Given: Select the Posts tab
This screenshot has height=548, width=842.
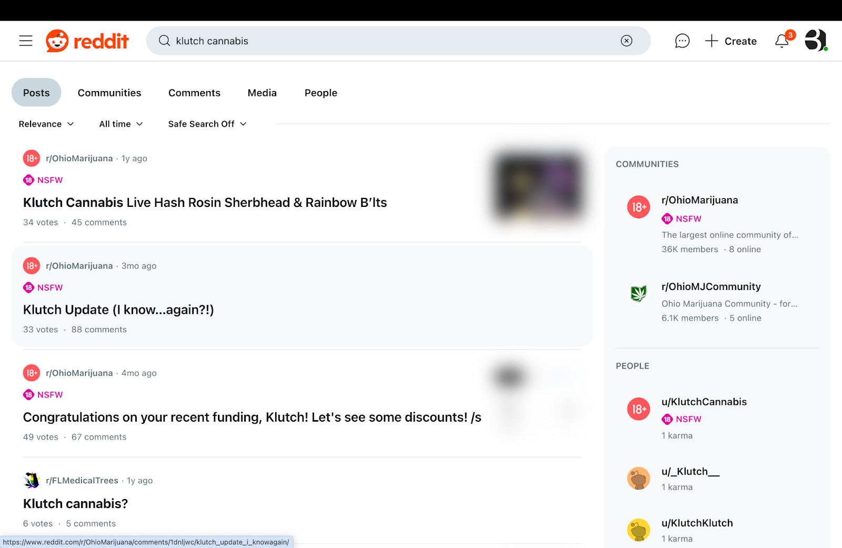Looking at the screenshot, I should pyautogui.click(x=36, y=93).
